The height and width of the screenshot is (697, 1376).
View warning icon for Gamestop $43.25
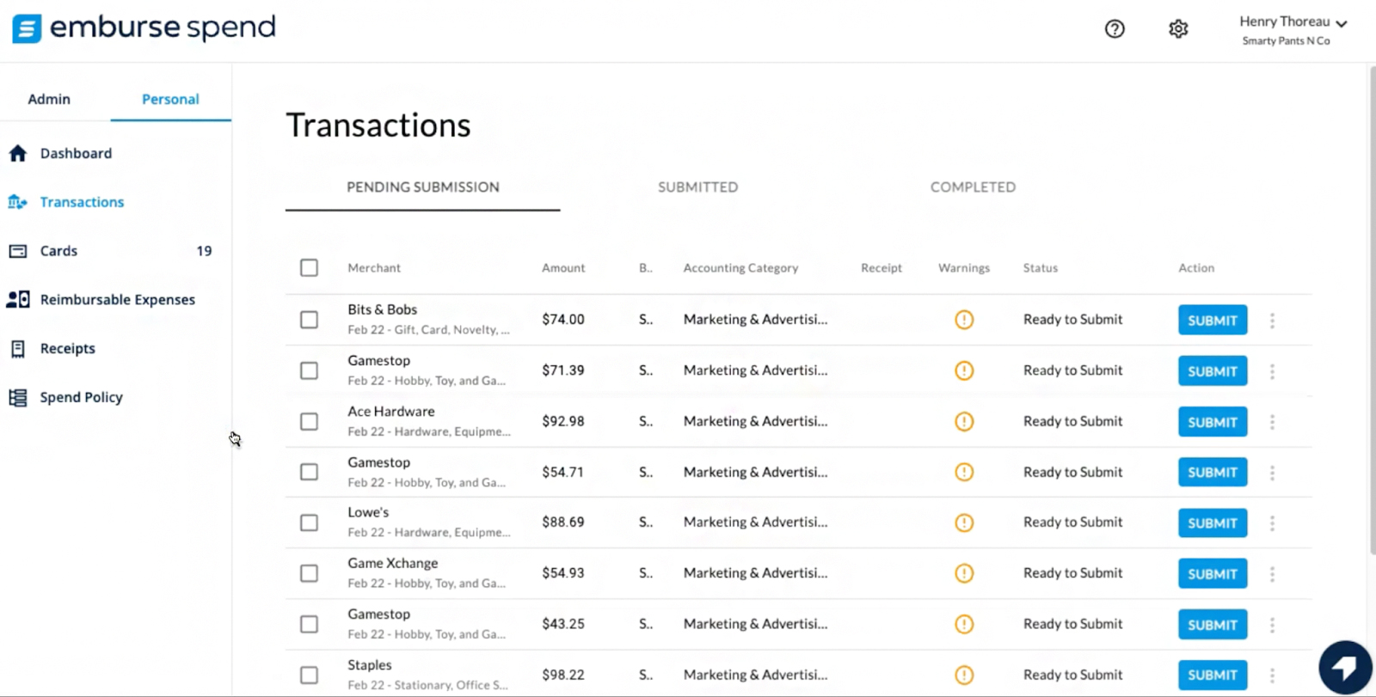(964, 624)
